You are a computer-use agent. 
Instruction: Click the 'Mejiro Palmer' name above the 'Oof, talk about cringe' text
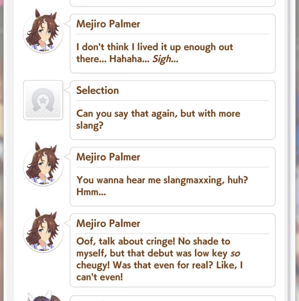[108, 224]
